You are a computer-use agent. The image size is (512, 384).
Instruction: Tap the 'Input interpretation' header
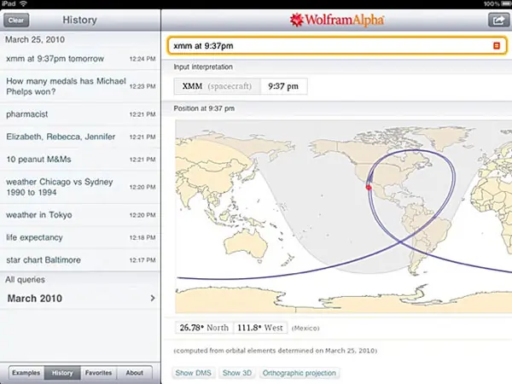tap(203, 67)
